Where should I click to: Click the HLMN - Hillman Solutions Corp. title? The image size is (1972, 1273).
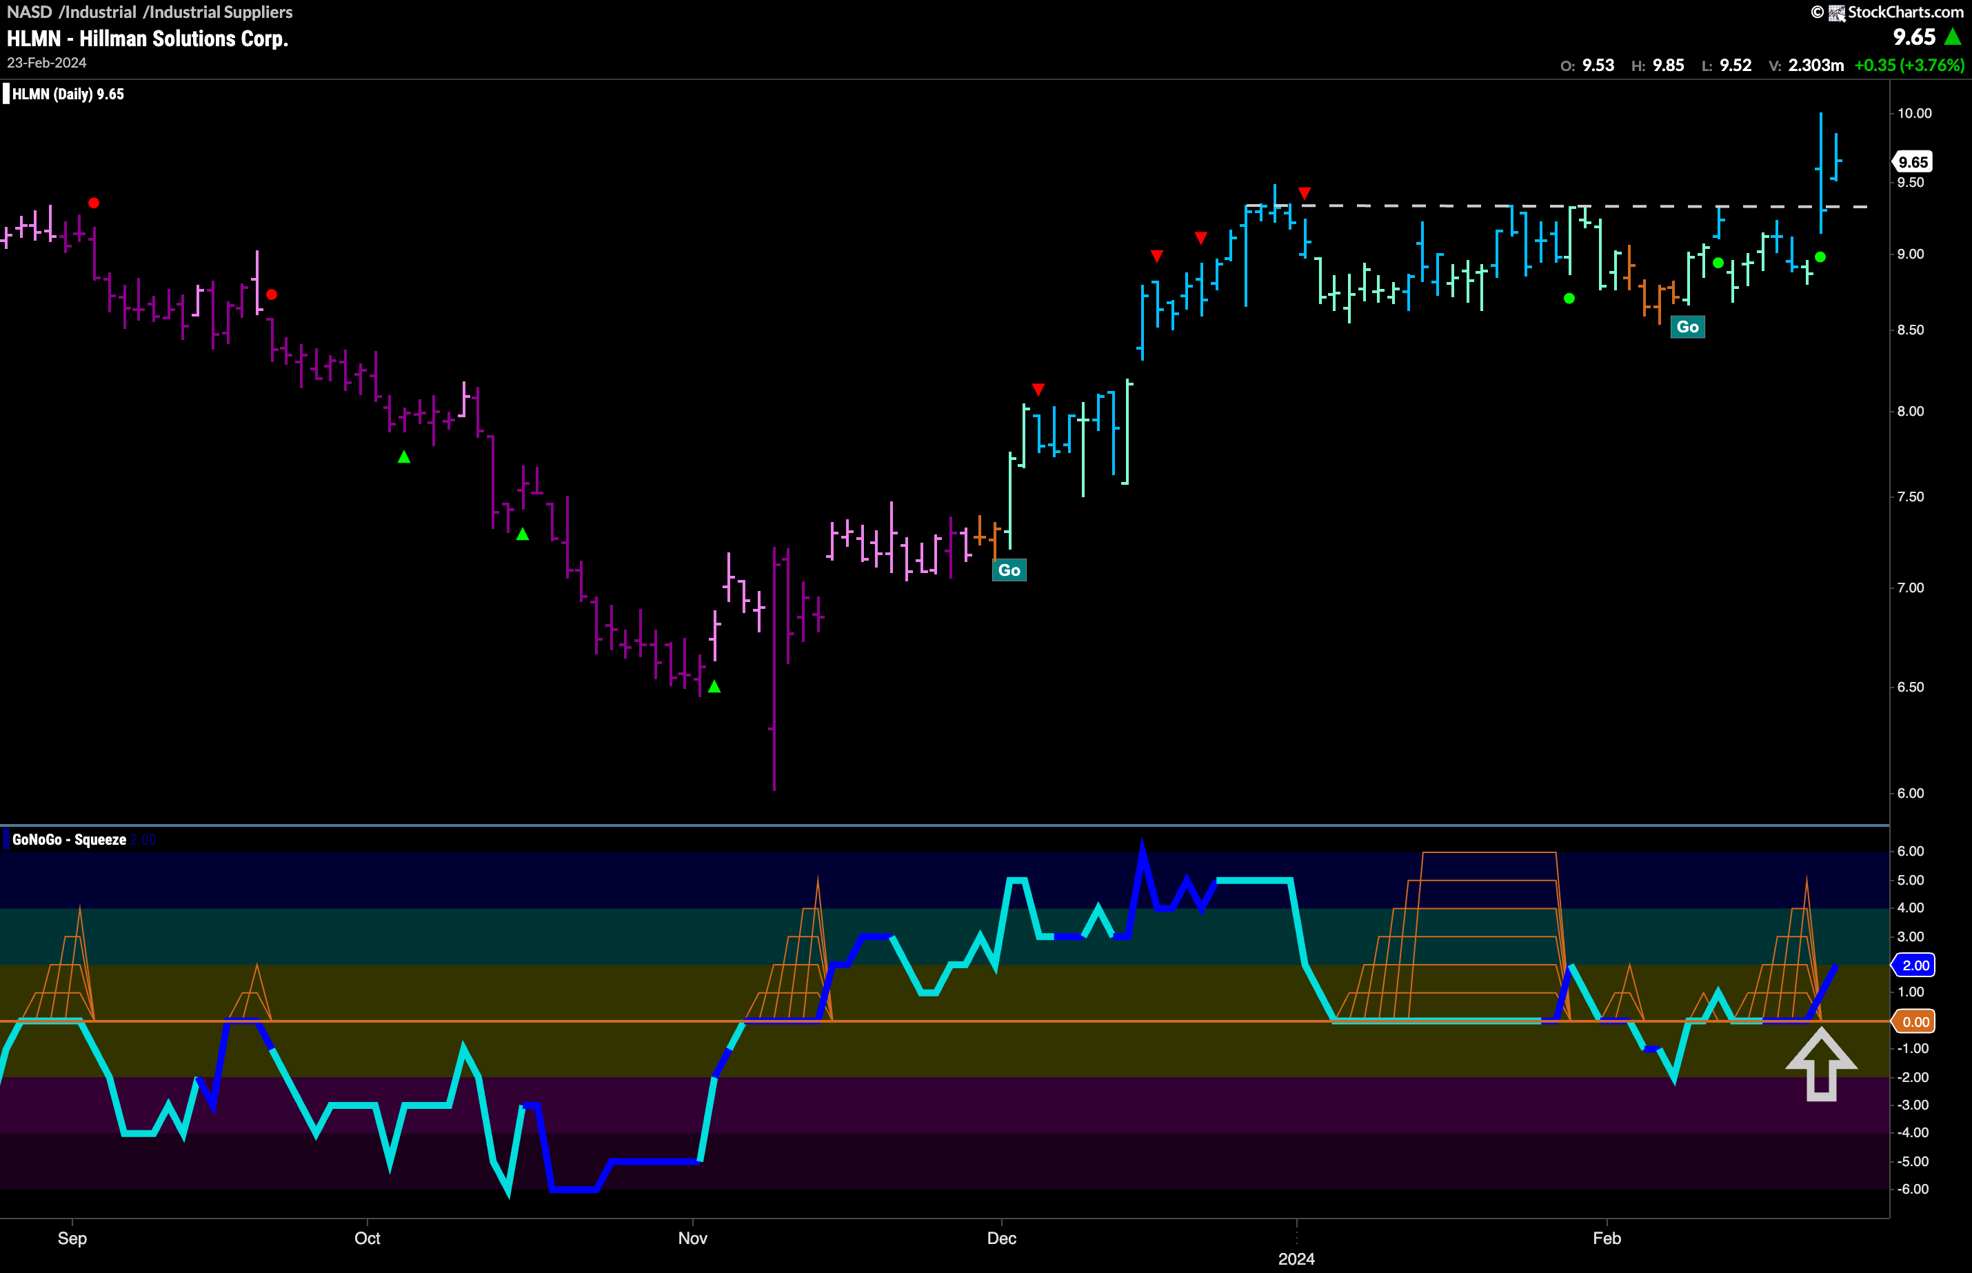147,39
